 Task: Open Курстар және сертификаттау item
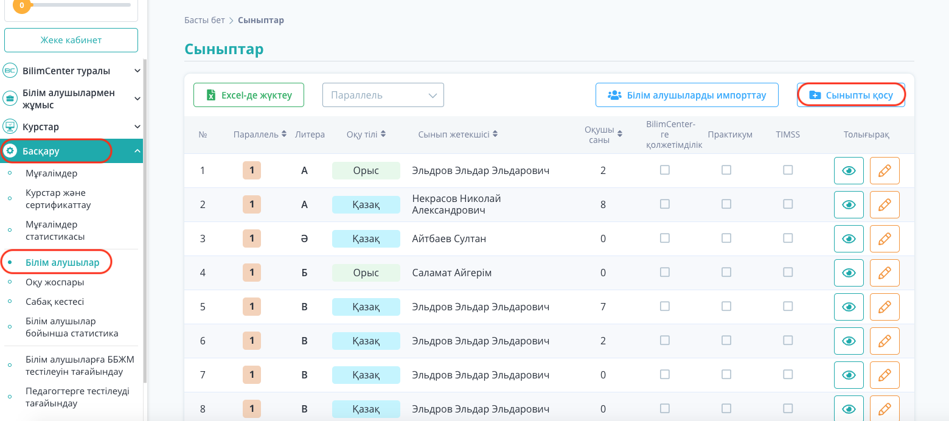tap(58, 199)
